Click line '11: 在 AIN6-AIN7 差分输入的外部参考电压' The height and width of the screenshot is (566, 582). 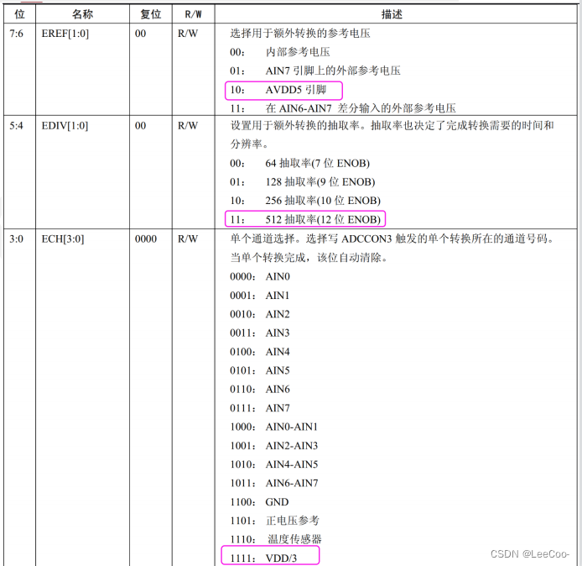click(343, 108)
